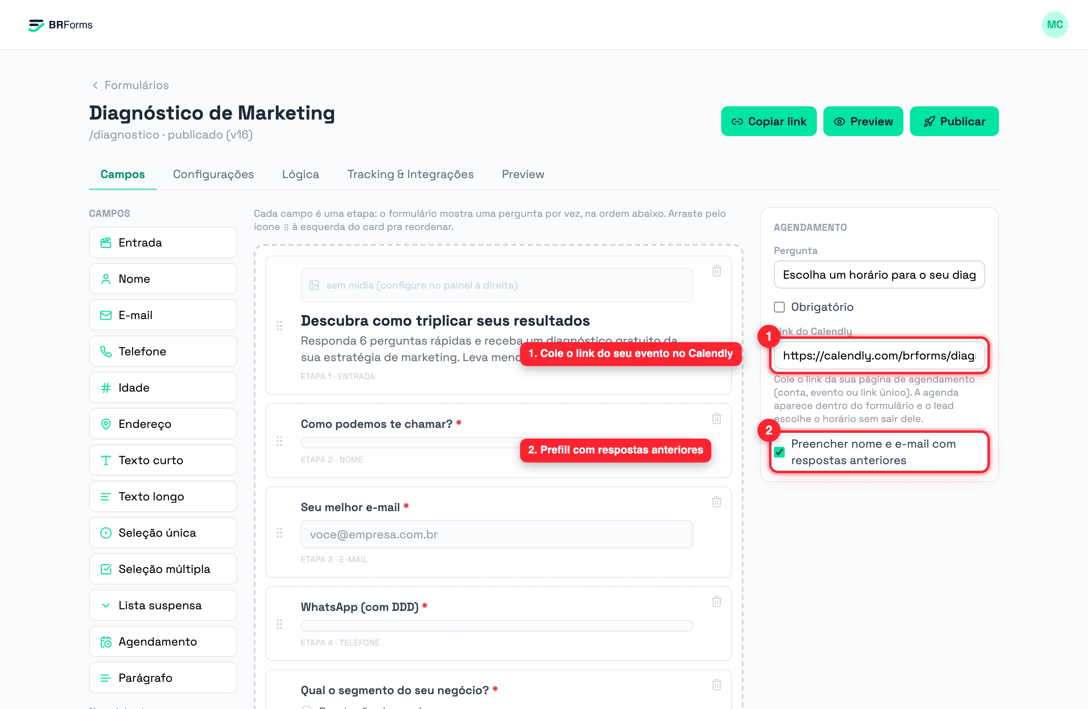Switch to the Lógica tab
Screen dimensions: 1088x709
[x=300, y=174]
